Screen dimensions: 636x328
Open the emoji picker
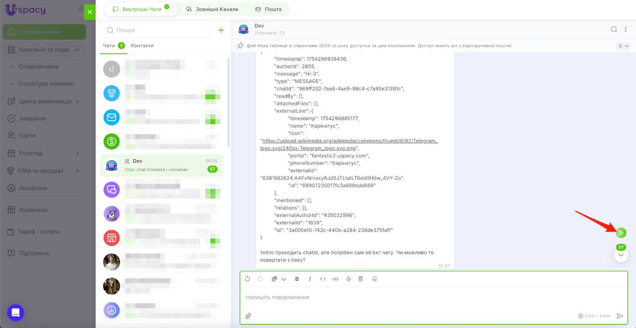374,279
